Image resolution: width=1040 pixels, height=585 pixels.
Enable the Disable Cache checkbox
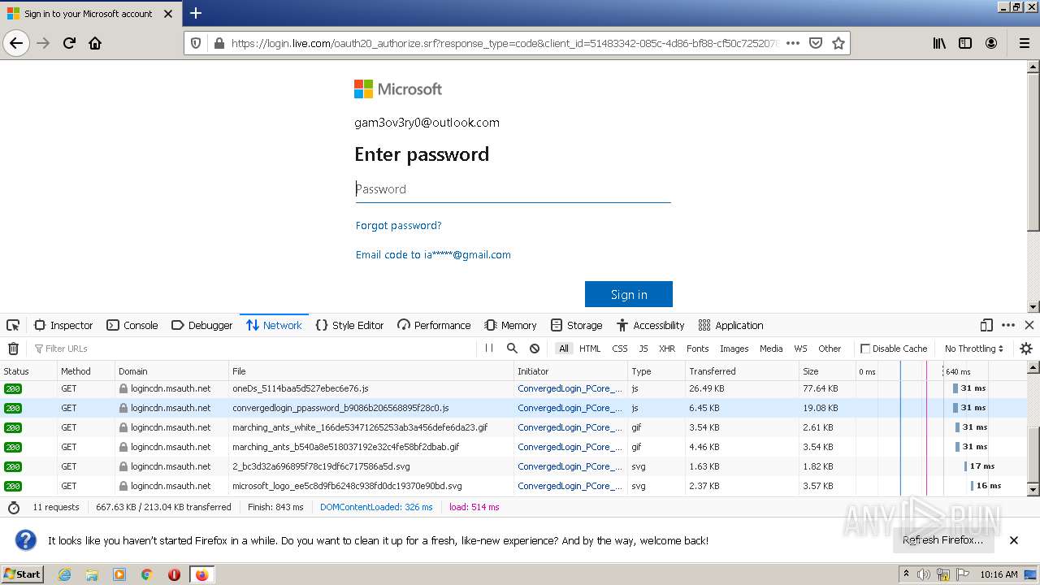tap(865, 349)
